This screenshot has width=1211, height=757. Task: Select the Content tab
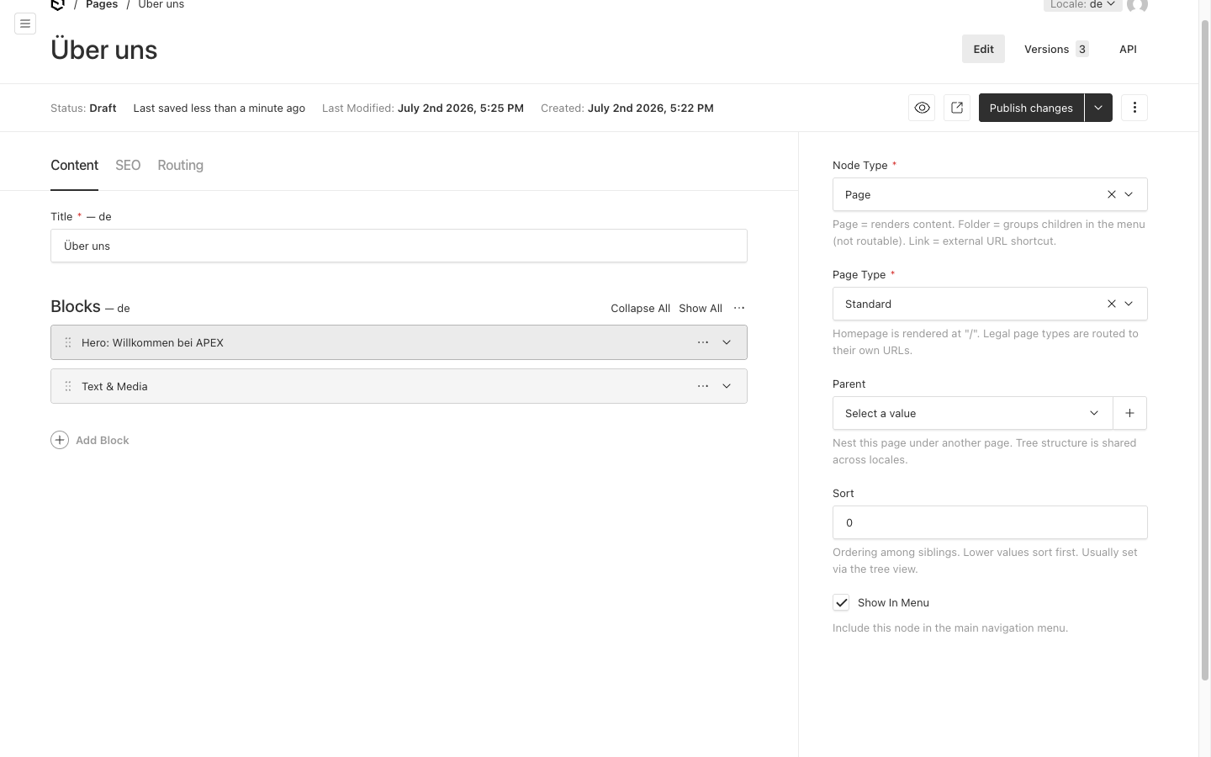coord(74,166)
